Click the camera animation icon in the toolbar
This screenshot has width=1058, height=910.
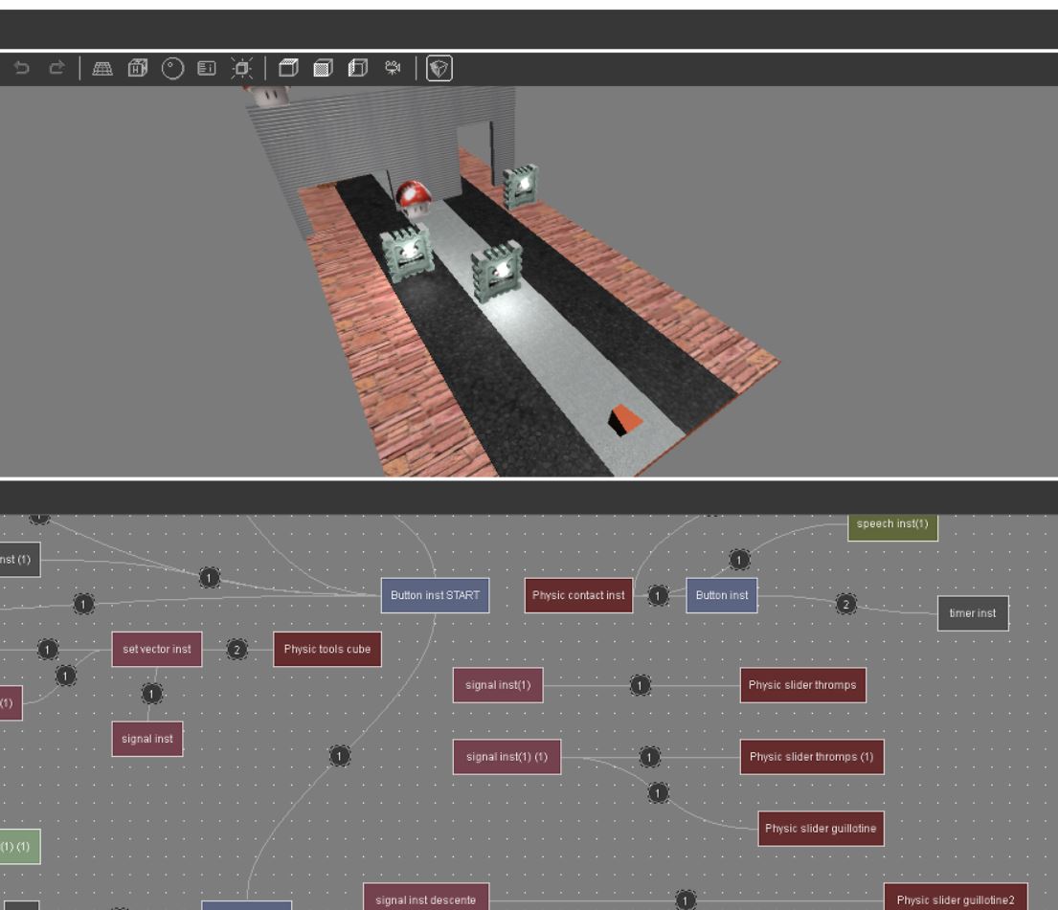(x=392, y=68)
